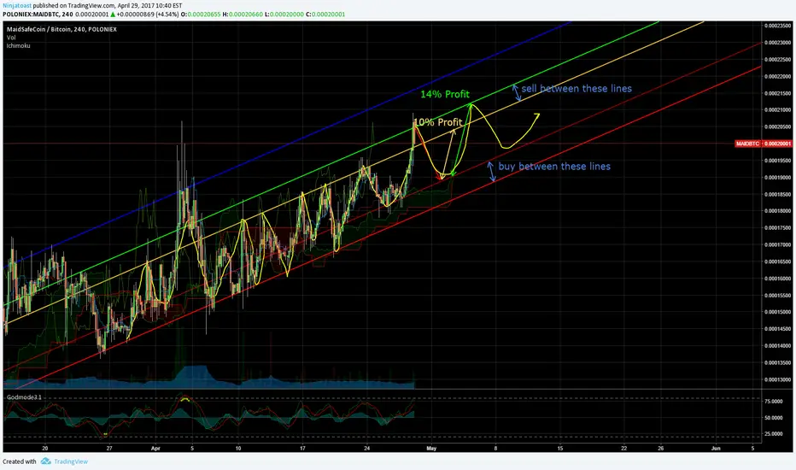Click the 'POLONIEX:MAIDBTC, 240' header text
This screenshot has height=470, width=796.
pos(38,15)
